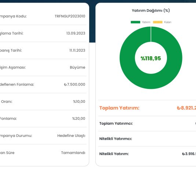Toggle the yellow Kalan legend swatch
The width and height of the screenshot is (196, 169).
pyautogui.click(x=157, y=22)
